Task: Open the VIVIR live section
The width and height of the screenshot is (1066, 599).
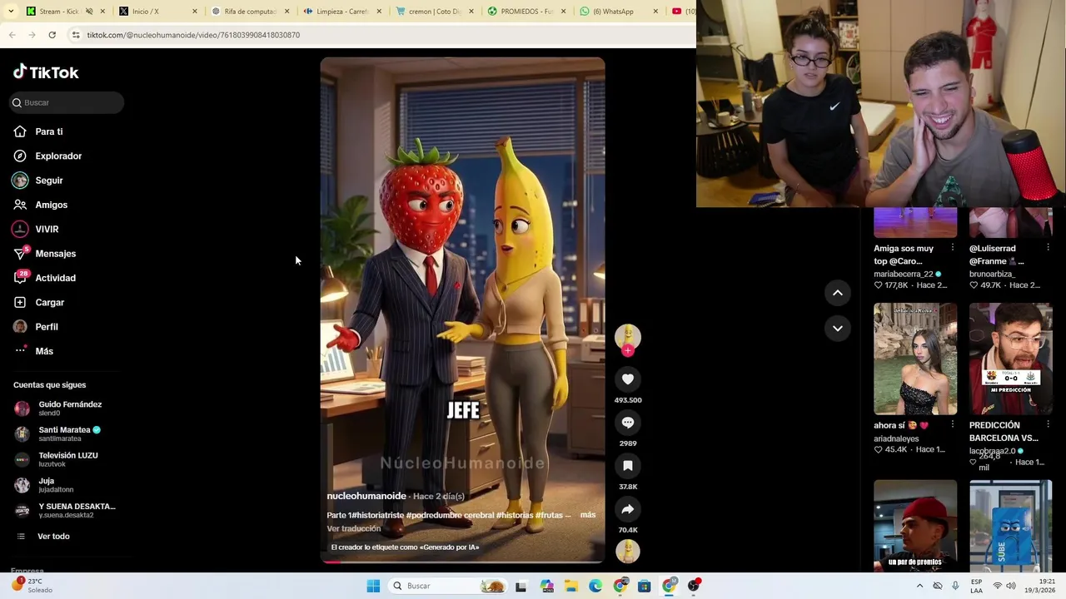Action: coord(36,229)
